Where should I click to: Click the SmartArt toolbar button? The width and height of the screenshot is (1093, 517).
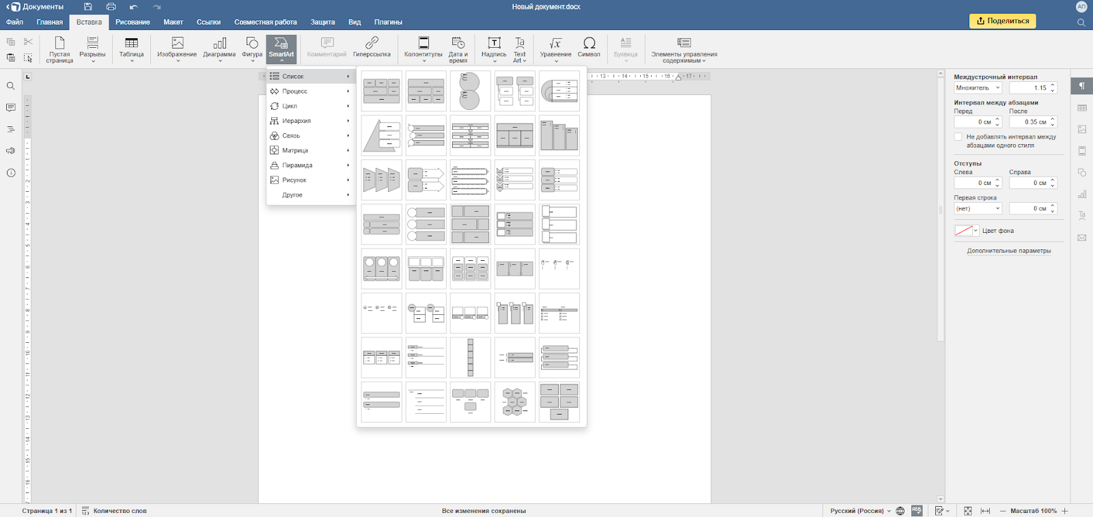(281, 50)
